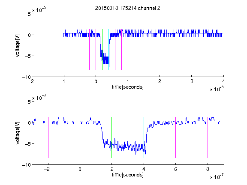Click tick label 3 on top plot x-axis

click(192, 81)
